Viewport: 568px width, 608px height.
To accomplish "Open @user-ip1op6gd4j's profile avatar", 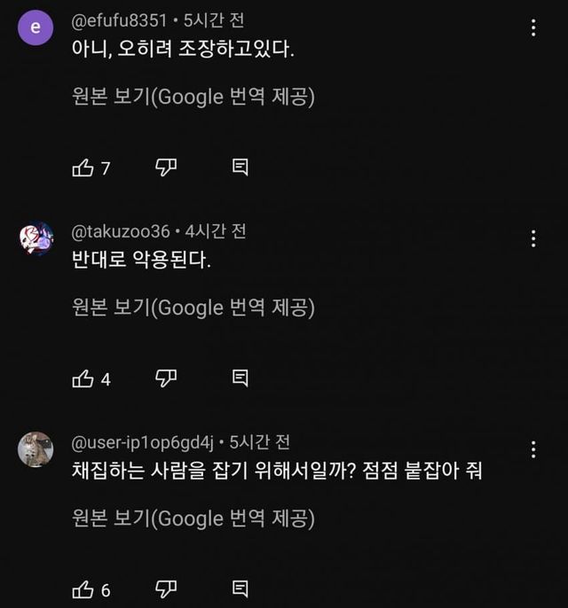I will [x=35, y=449].
